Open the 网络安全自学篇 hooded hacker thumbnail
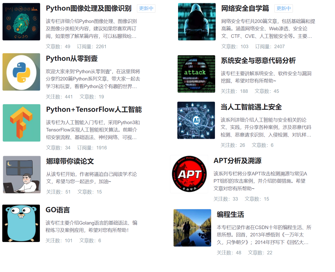The height and width of the screenshot is (272, 335). 197,21
